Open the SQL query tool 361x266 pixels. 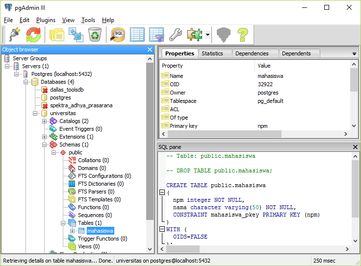point(118,35)
